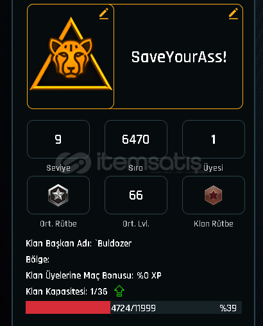Screen dimensions: 263x326
Task: Click the Klan Üyelerine Maç Bonusu line
Action: (x=94, y=275)
